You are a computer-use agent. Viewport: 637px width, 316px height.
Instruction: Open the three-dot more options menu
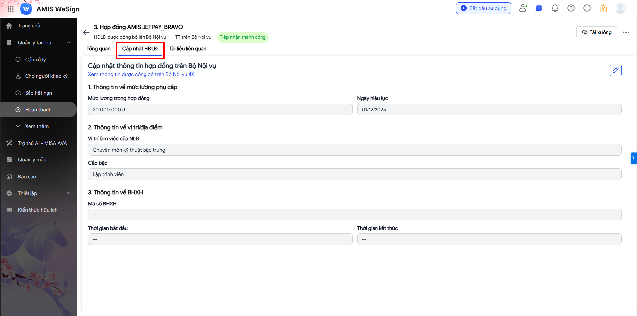tap(626, 32)
